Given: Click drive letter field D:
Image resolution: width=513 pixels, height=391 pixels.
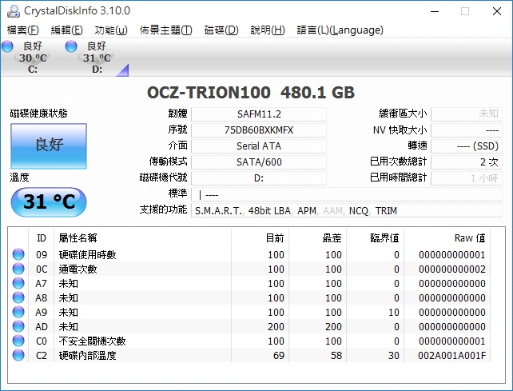Looking at the screenshot, I should 259,178.
